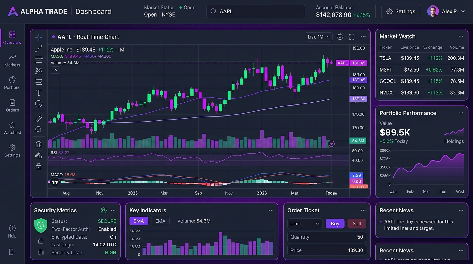Choose the ruler measure tool
473x264 pixels.
tap(39, 118)
